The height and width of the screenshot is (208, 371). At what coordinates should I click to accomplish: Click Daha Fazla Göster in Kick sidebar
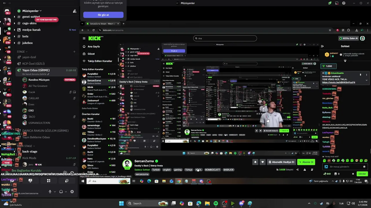[90, 108]
